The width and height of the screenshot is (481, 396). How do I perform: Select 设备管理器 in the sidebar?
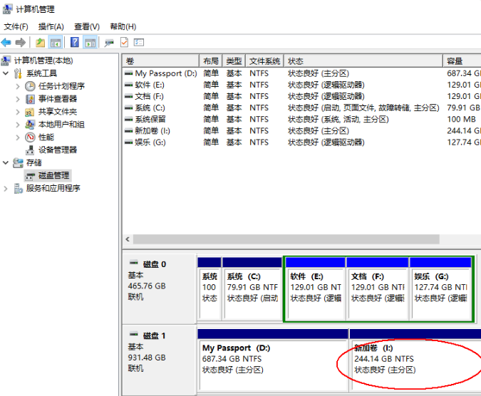[x=57, y=150]
